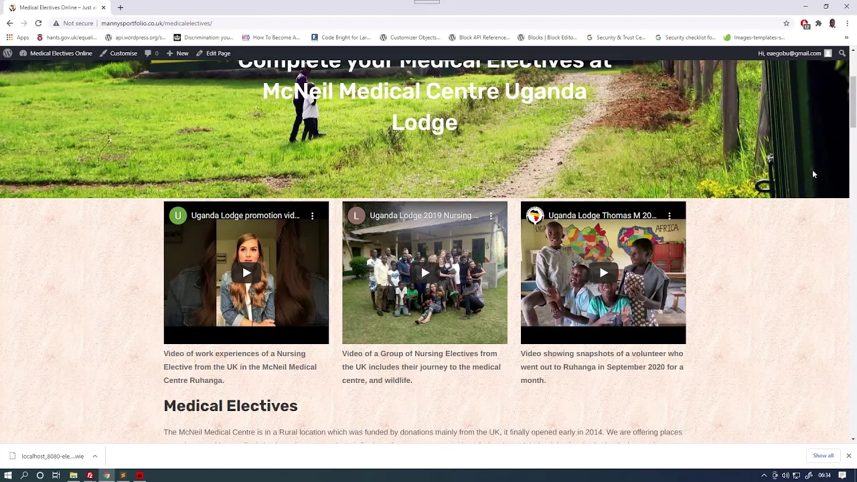The height and width of the screenshot is (482, 857).
Task: Open File Explorer from the taskbar
Action: tap(73, 475)
